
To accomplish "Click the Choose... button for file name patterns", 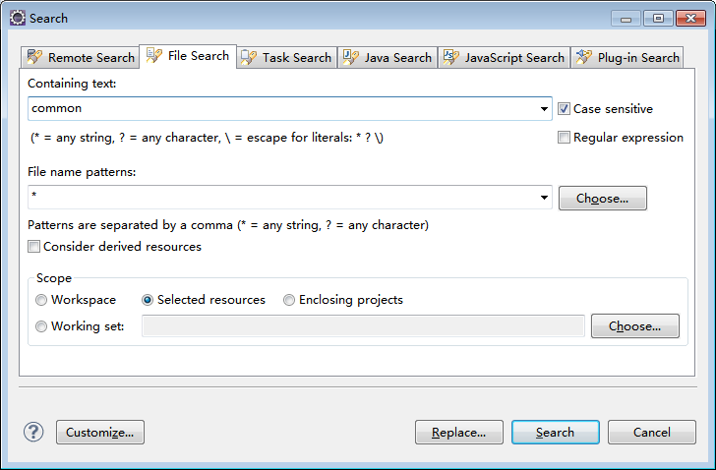I will pos(602,198).
